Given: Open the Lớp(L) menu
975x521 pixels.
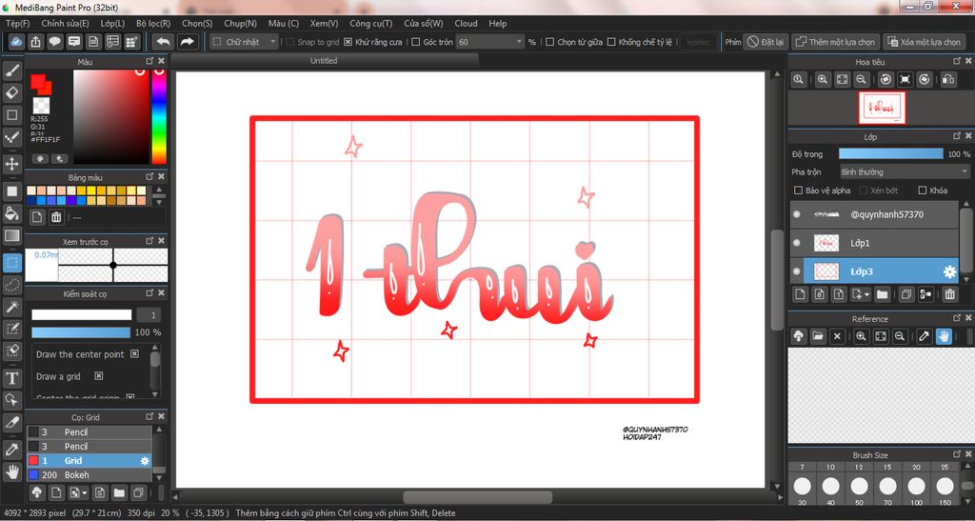Looking at the screenshot, I should 112,24.
